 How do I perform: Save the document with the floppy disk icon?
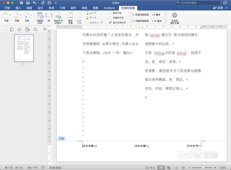pyautogui.click(x=28, y=3)
